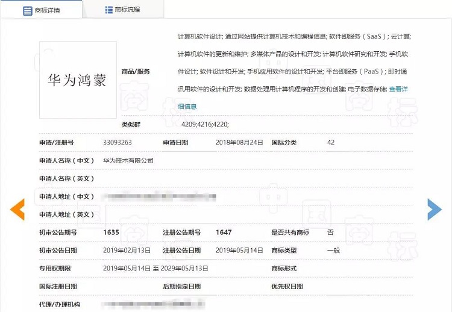
Task: Click the application date 2018年08月24日
Action: click(239, 143)
